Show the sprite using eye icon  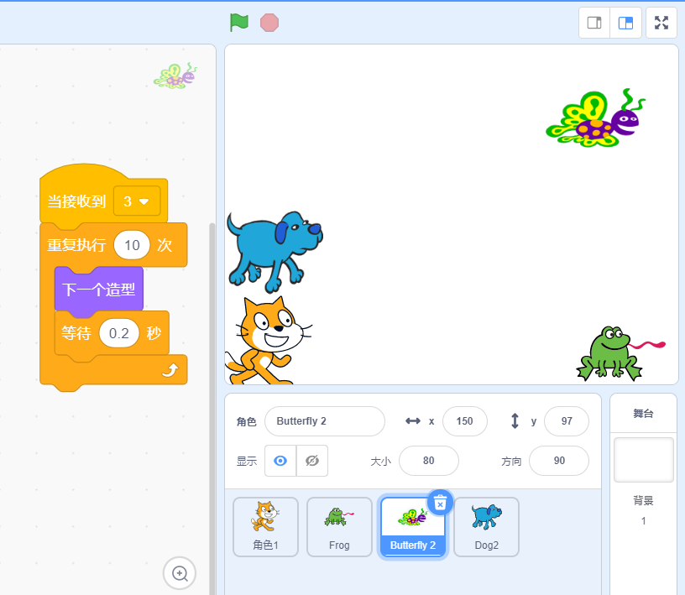[x=280, y=461]
